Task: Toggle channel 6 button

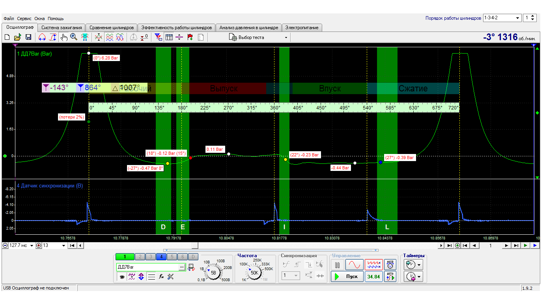Action: click(x=182, y=257)
